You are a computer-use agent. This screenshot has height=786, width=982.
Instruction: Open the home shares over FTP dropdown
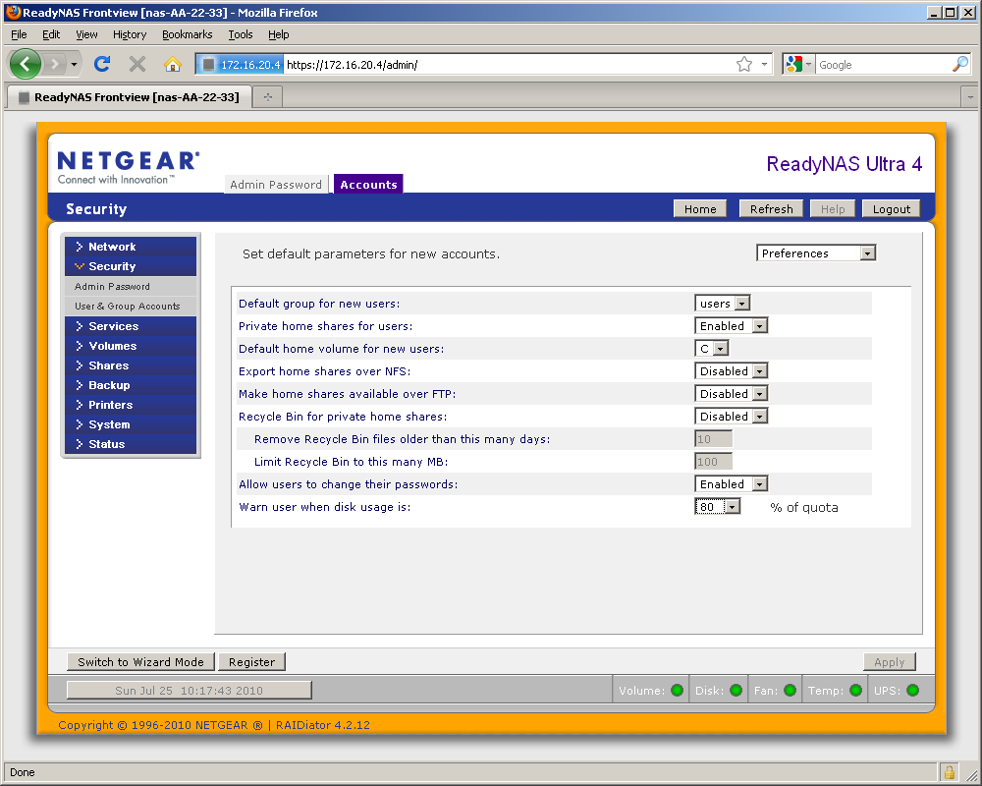tap(731, 394)
